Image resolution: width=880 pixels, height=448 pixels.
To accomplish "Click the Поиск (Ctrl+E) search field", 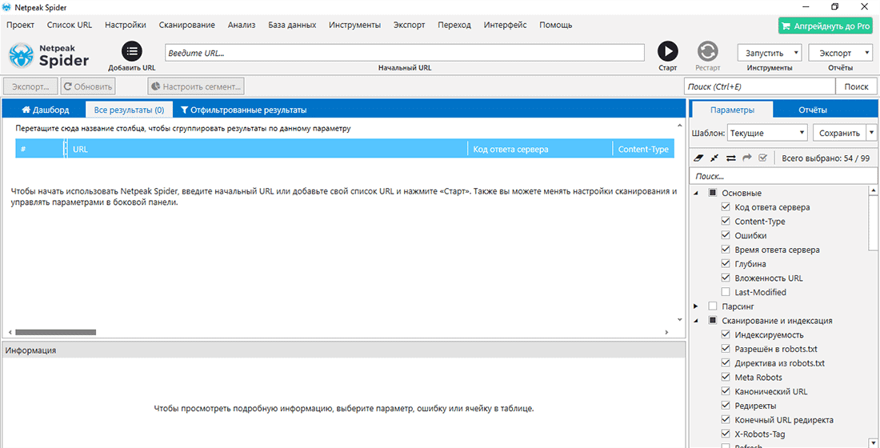I will (x=759, y=87).
